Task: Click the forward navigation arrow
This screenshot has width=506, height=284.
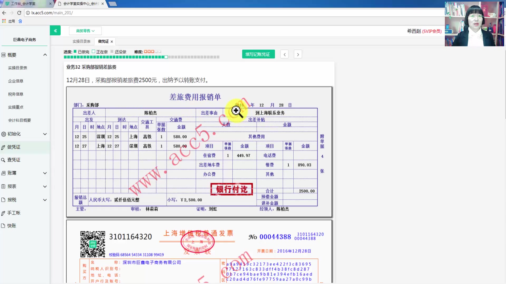Action: tap(298, 54)
